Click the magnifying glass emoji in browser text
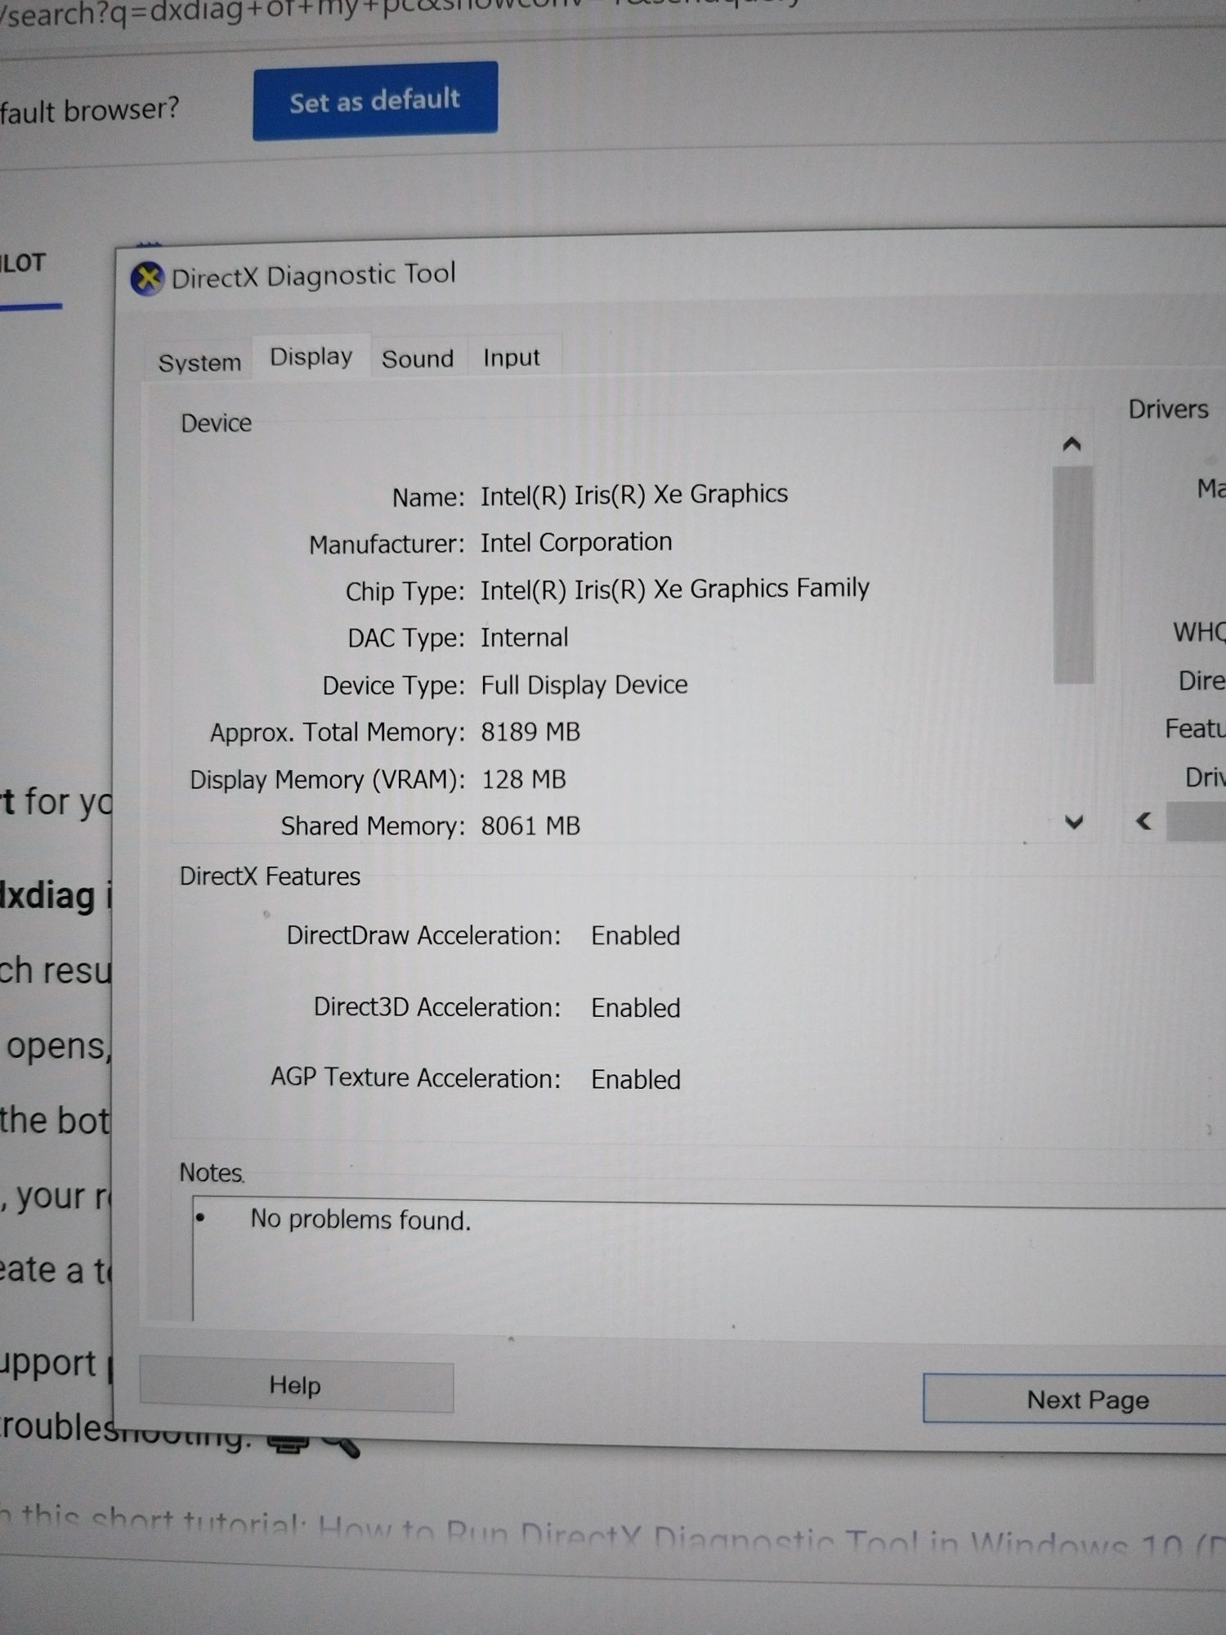 coord(342,1445)
